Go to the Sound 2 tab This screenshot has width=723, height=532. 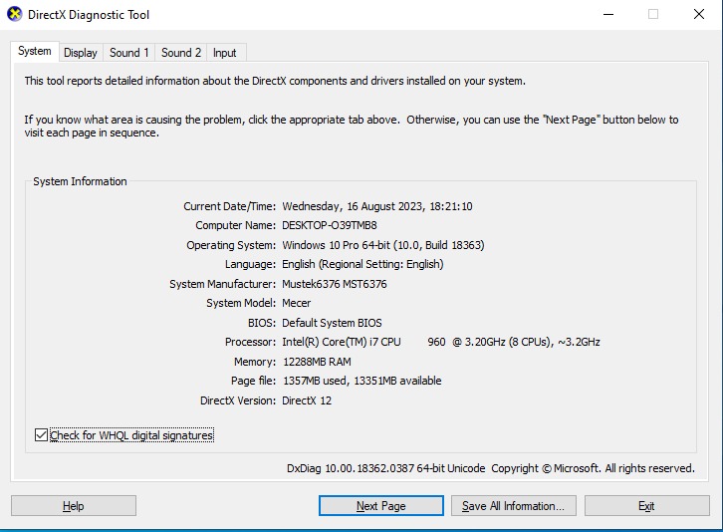(181, 53)
